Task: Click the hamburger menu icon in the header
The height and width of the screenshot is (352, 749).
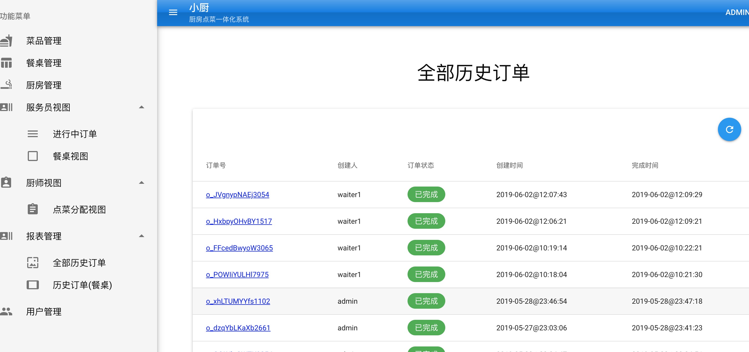Action: 173,12
